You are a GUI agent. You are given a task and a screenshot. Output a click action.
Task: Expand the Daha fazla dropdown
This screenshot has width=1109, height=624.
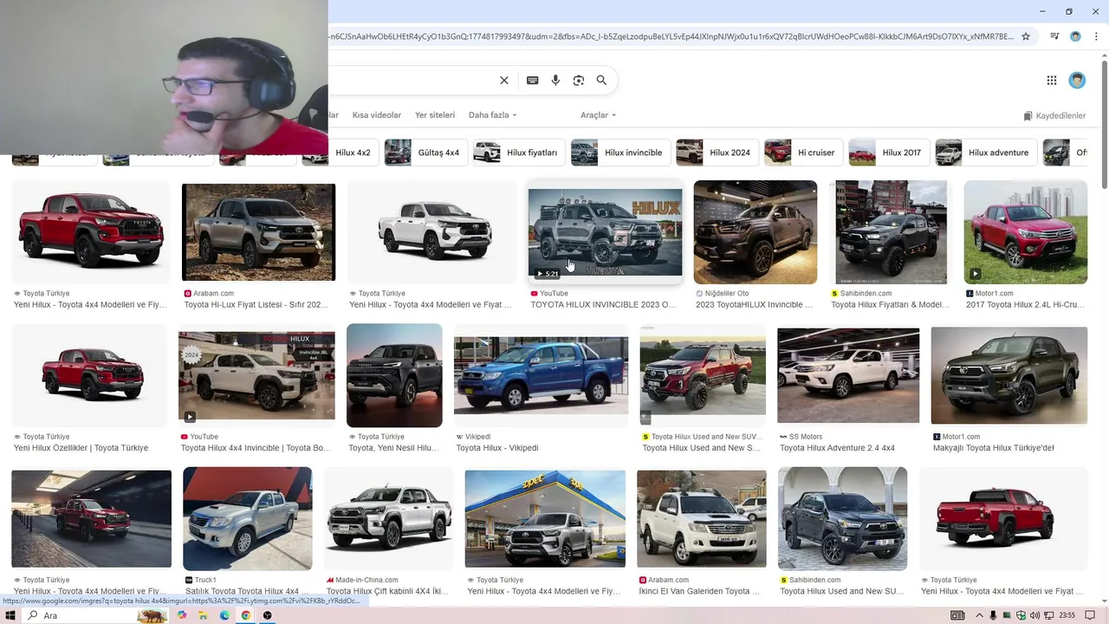(492, 115)
